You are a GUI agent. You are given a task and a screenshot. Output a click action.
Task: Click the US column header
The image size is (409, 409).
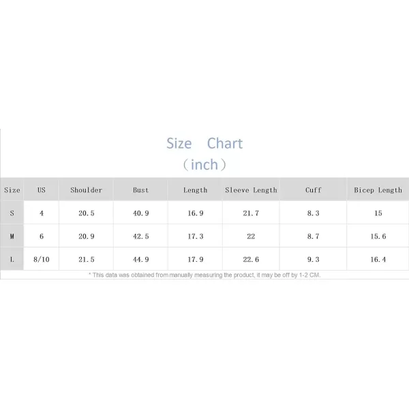coord(42,190)
